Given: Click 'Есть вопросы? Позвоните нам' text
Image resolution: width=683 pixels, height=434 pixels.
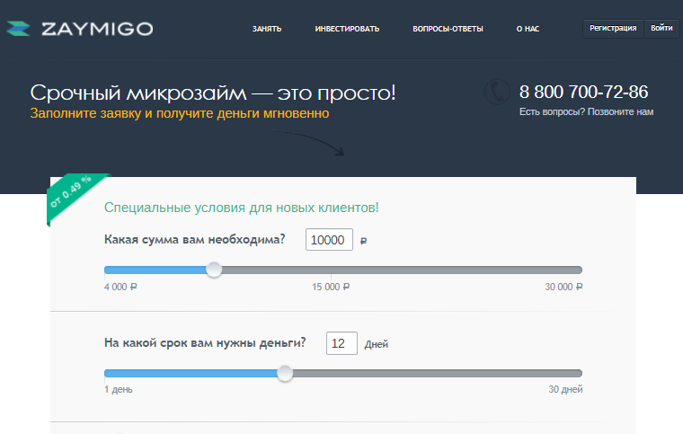Looking at the screenshot, I should tap(586, 112).
